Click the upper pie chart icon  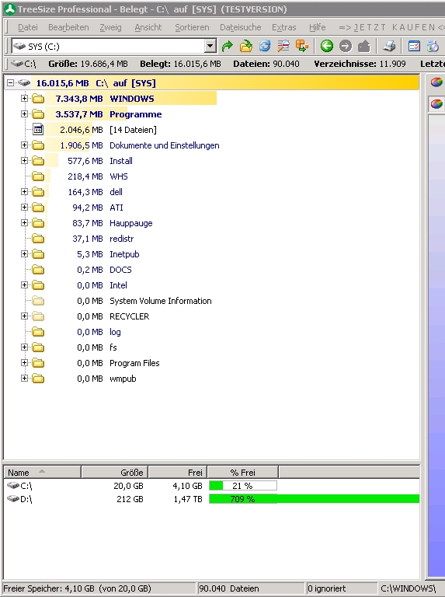coord(436,82)
